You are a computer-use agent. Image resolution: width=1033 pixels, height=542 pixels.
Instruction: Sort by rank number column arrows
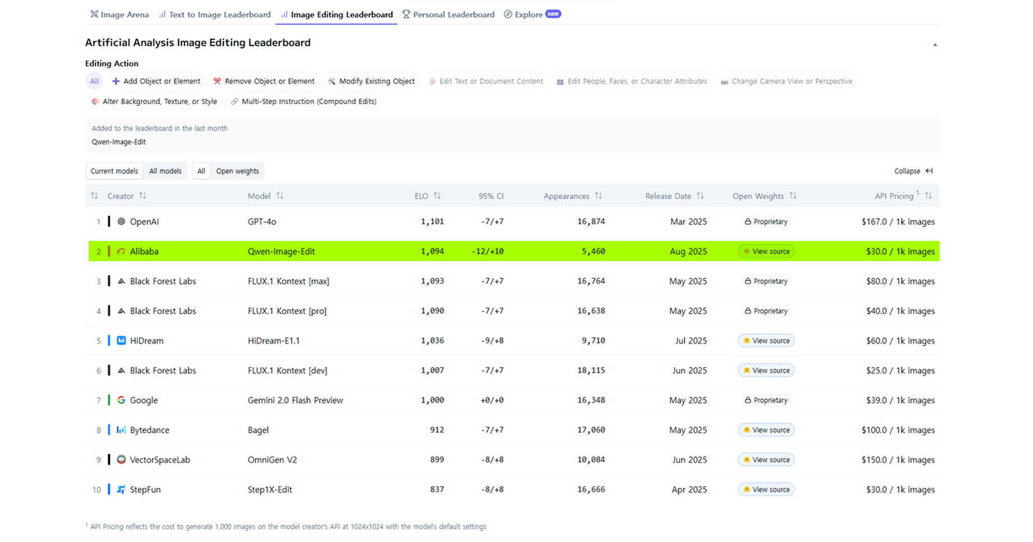point(94,196)
